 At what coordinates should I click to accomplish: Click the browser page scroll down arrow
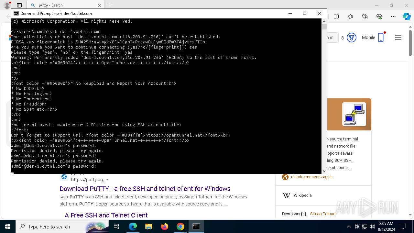(x=410, y=214)
